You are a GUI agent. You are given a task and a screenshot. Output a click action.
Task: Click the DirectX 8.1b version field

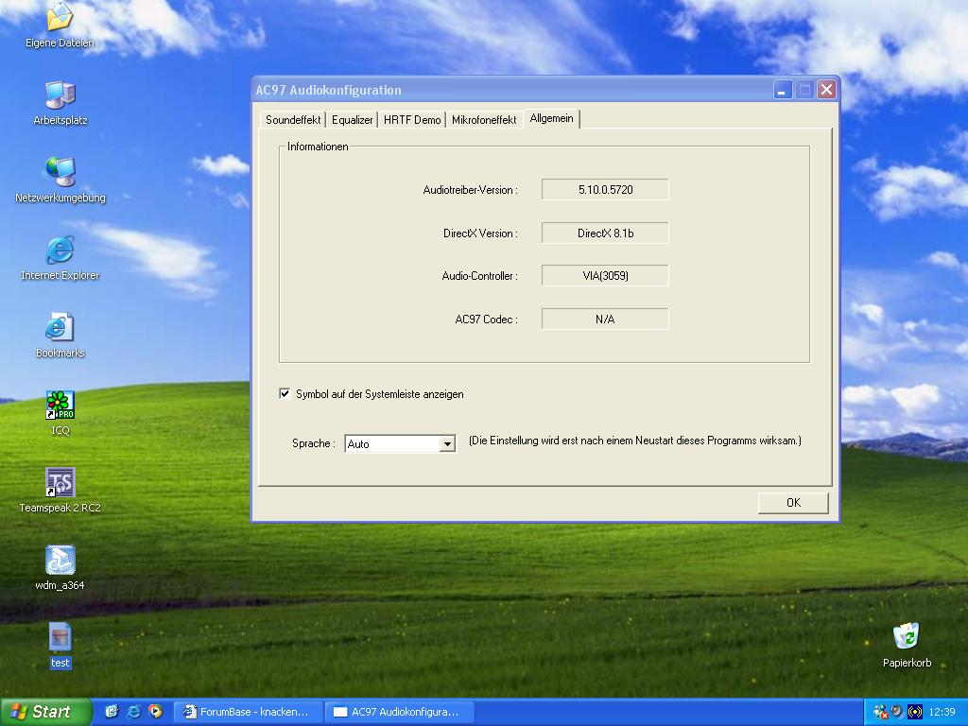tap(605, 233)
